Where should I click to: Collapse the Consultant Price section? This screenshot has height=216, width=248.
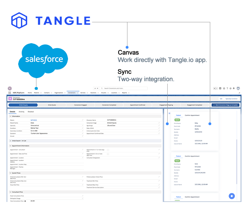[x=10, y=192]
